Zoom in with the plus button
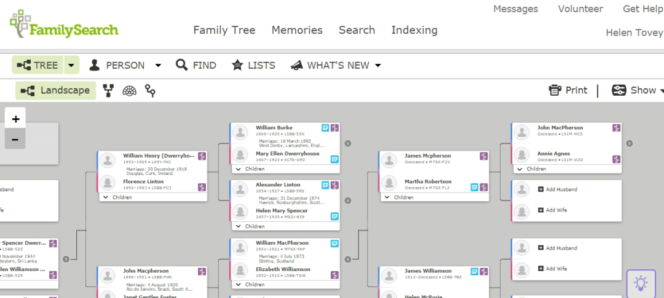The height and width of the screenshot is (298, 664). click(x=15, y=119)
